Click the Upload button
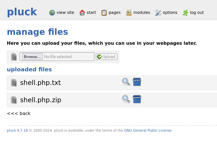This screenshot has height=141, width=217. (x=107, y=57)
